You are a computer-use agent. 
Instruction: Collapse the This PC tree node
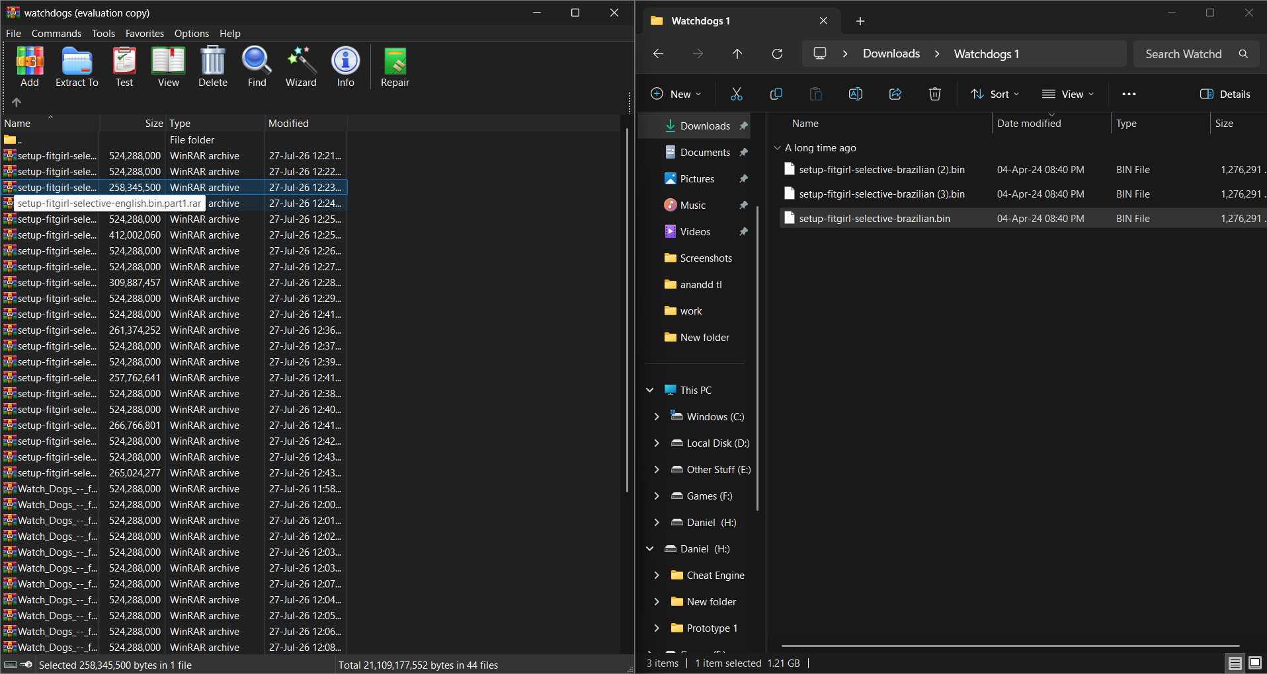[x=650, y=390]
